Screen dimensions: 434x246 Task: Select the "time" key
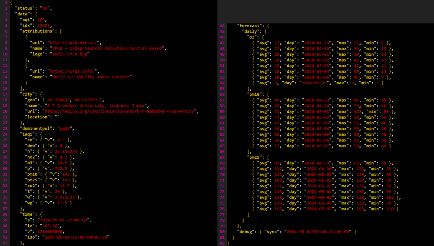tap(27, 214)
